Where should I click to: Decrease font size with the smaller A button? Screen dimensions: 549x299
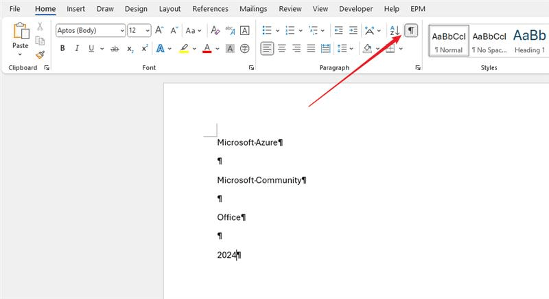(x=174, y=30)
